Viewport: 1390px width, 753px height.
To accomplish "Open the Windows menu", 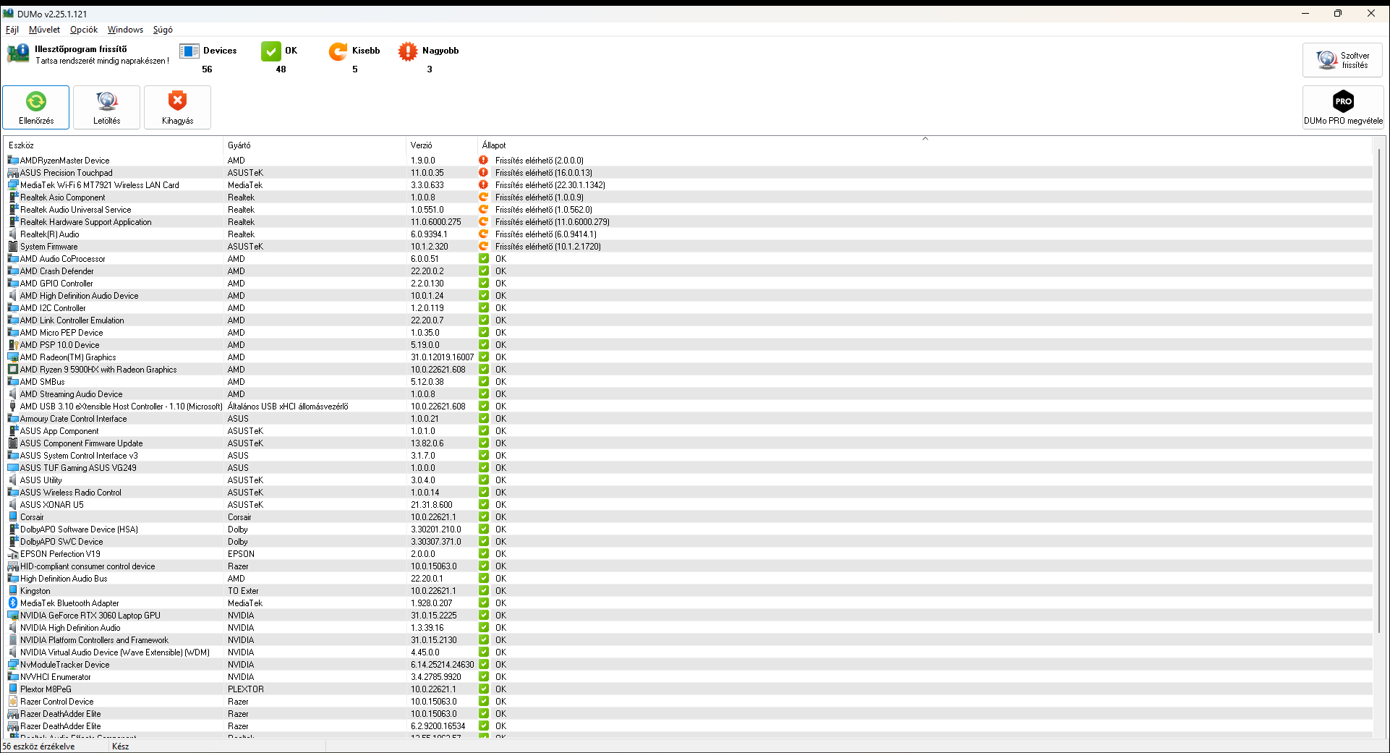I will pos(125,30).
